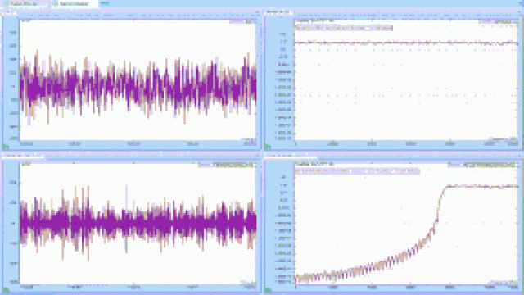Click the green icon at bottom-left of top-left plot

(6, 147)
